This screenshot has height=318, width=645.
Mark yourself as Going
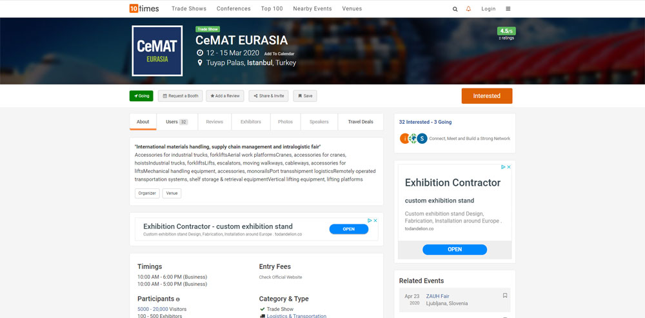141,96
